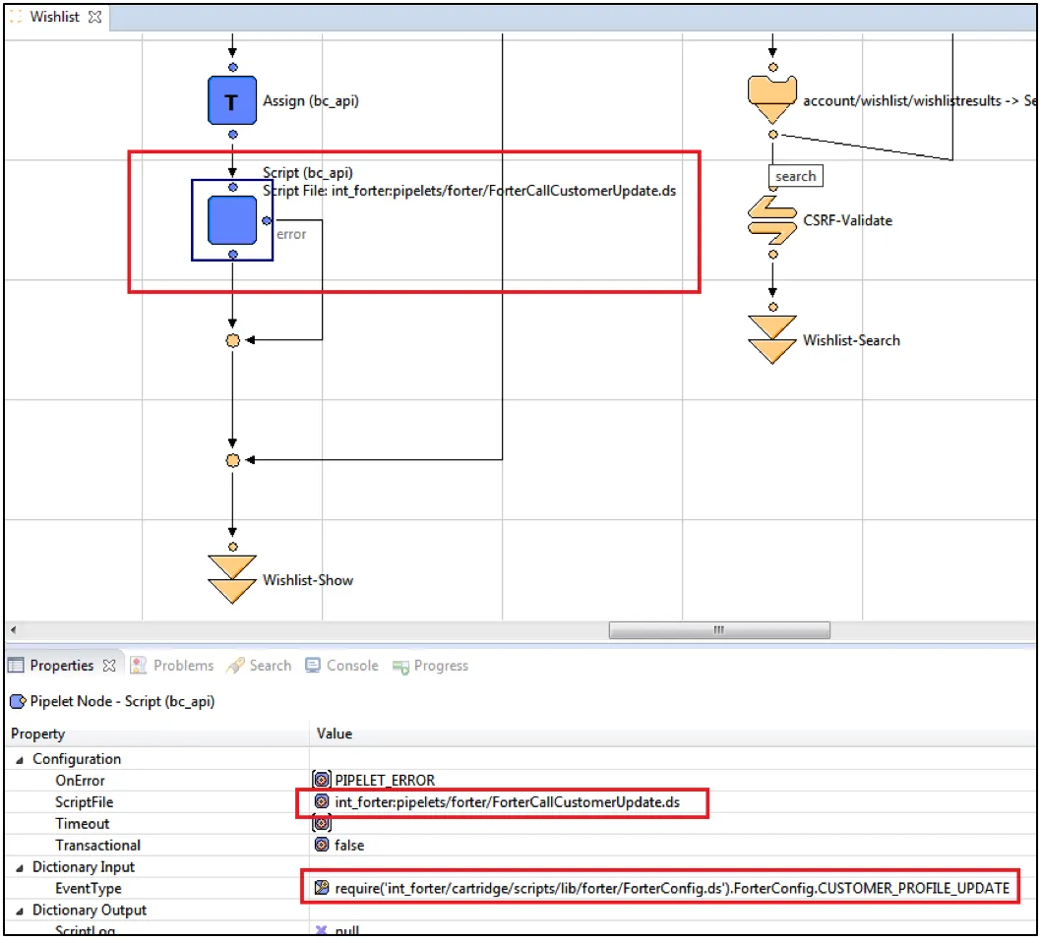Viewport: 1041px width, 940px height.
Task: Click the Script File path label in diagram
Action: coord(469,191)
